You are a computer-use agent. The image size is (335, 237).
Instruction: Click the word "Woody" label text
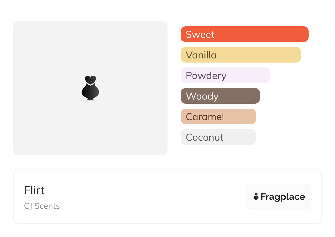pos(202,96)
